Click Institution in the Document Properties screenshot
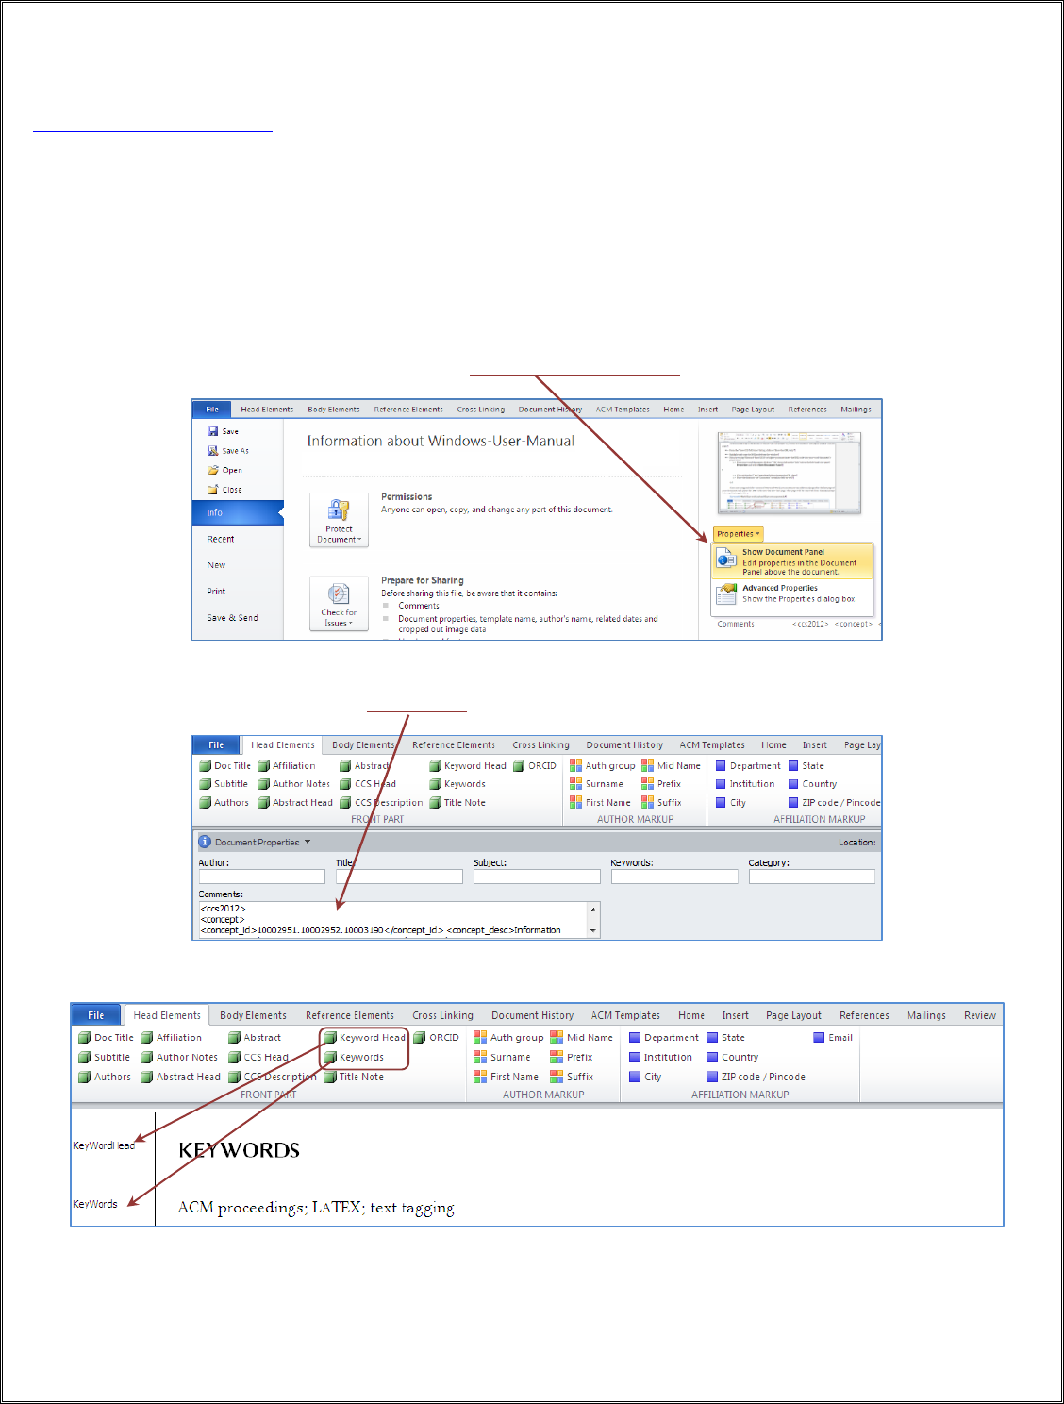The height and width of the screenshot is (1404, 1064). point(745,784)
